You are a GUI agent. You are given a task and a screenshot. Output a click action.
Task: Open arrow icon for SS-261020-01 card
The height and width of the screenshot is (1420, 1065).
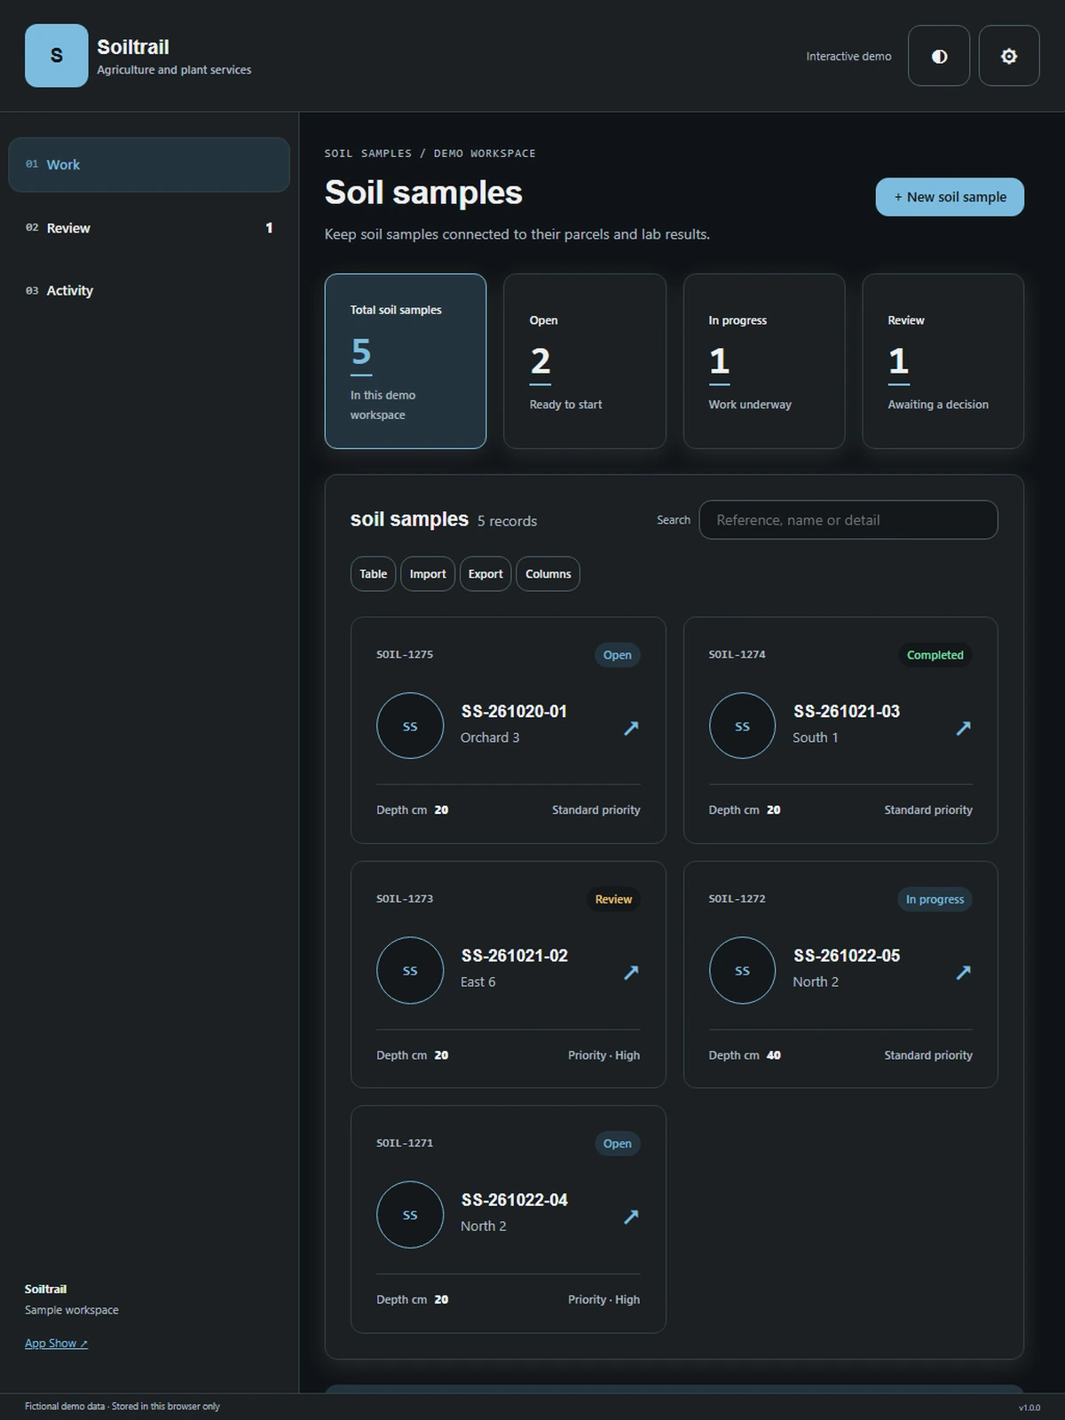pyautogui.click(x=631, y=728)
